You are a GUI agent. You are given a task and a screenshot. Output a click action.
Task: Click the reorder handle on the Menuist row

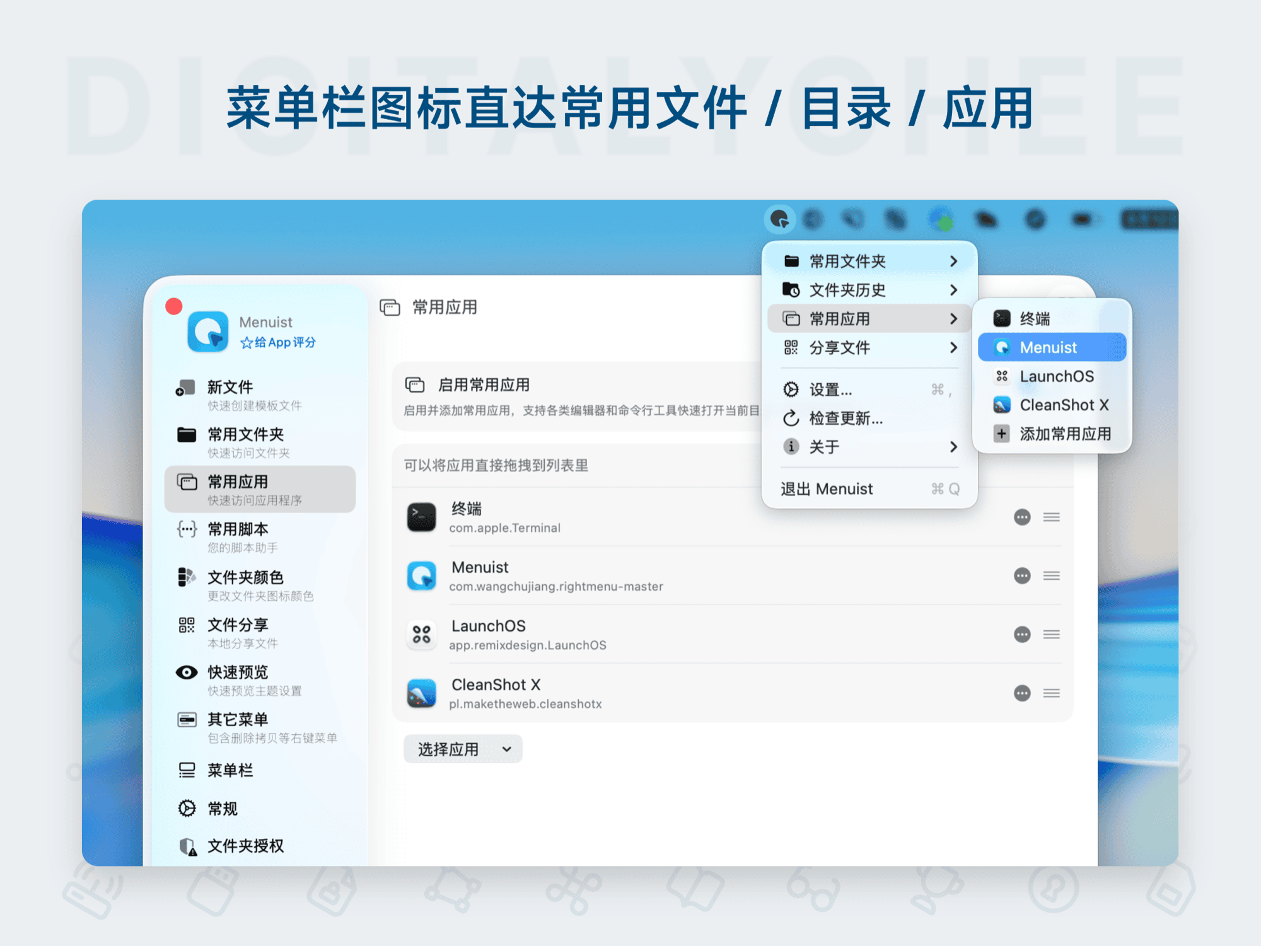(x=1051, y=576)
